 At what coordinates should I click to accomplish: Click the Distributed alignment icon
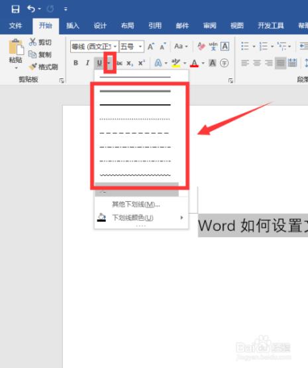pos(293,63)
